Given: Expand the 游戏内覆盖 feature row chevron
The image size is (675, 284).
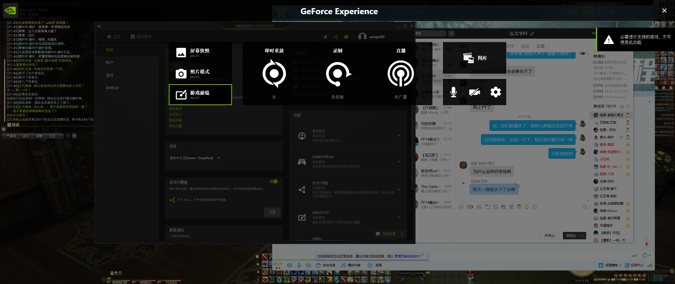Looking at the screenshot, I should [x=399, y=189].
